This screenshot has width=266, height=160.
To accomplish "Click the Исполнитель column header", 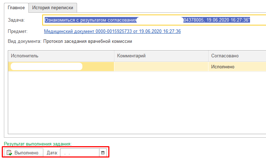I will pos(61,56).
